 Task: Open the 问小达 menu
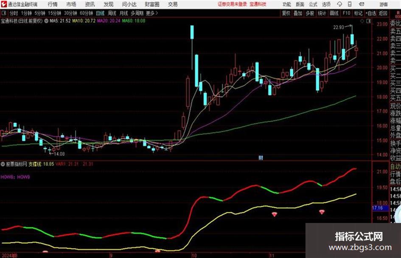click(129, 4)
